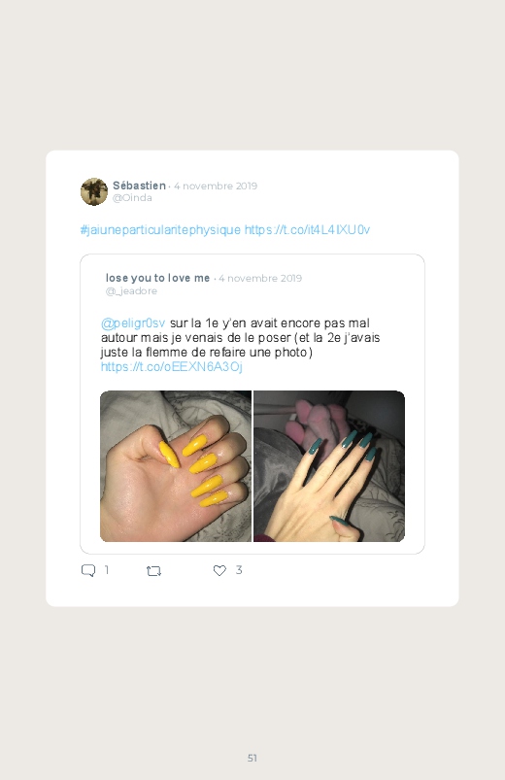Image resolution: width=505 pixels, height=780 pixels.
Task: Follow the t.co/it4L4IXU0v link
Action: [307, 230]
